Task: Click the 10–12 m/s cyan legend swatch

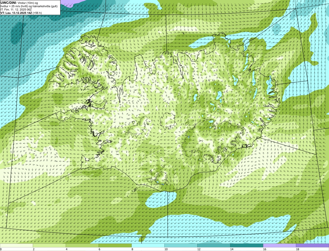Action: tap(181, 246)
